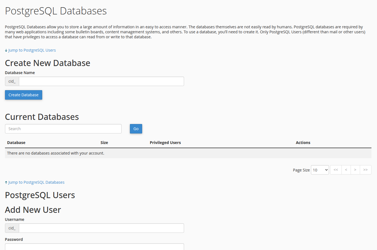
Task: Click the cid_ prefix beside Database Name
Action: click(x=12, y=81)
